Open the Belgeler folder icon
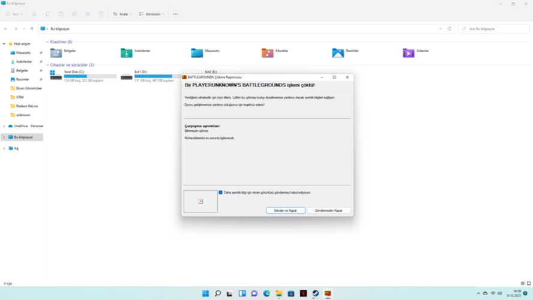Image resolution: width=533 pixels, height=300 pixels. tap(56, 53)
